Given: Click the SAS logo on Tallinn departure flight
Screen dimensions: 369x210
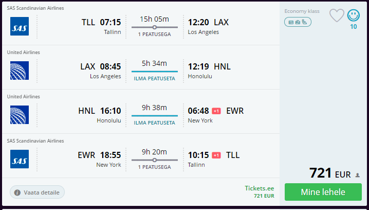Looking at the screenshot, I should coord(20,26).
